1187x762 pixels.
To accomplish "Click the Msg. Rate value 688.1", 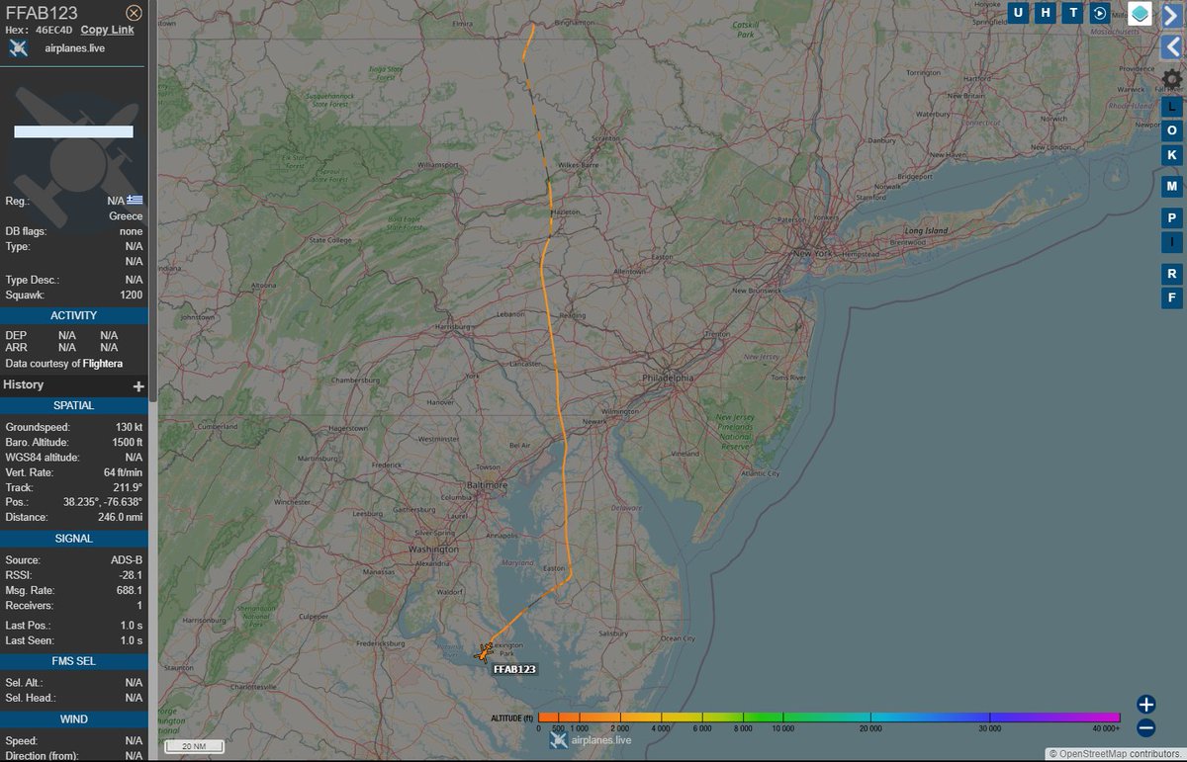I will tap(131, 590).
